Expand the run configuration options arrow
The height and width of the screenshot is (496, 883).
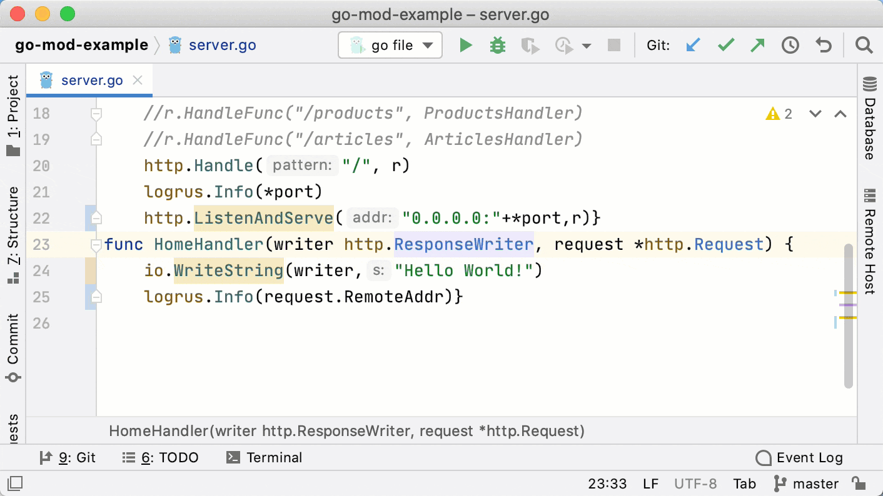[x=586, y=44]
